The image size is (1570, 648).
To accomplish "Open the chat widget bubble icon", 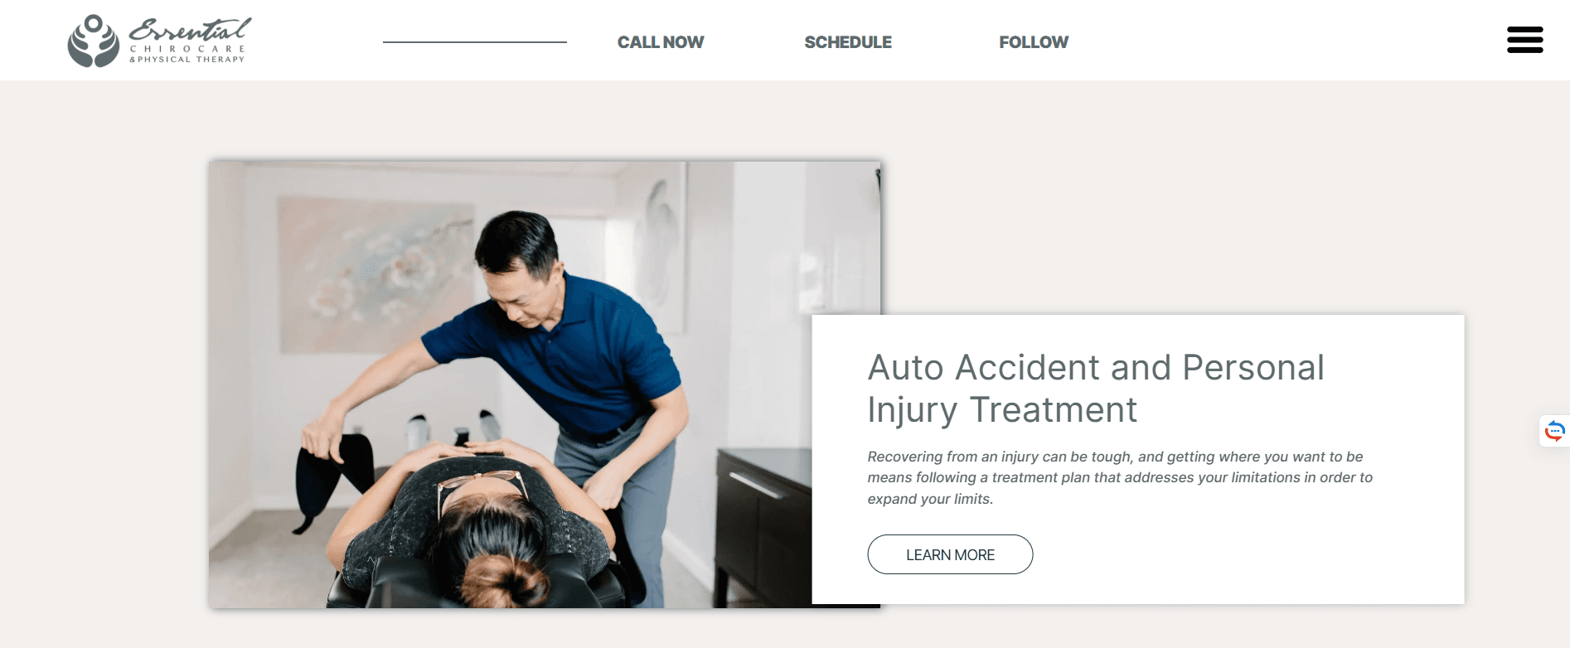I will click(1554, 431).
